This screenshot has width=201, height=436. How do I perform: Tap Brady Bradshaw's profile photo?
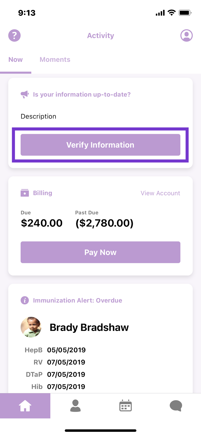point(31,327)
